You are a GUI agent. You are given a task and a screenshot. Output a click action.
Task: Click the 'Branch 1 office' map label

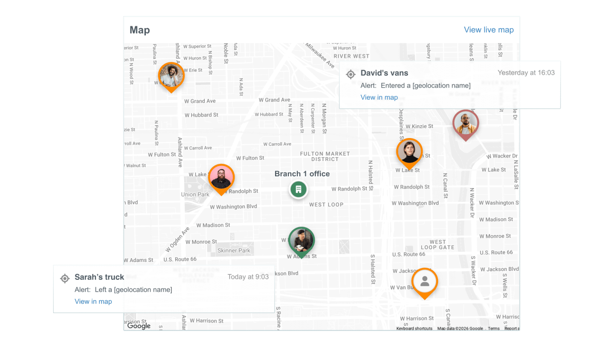pyautogui.click(x=302, y=174)
